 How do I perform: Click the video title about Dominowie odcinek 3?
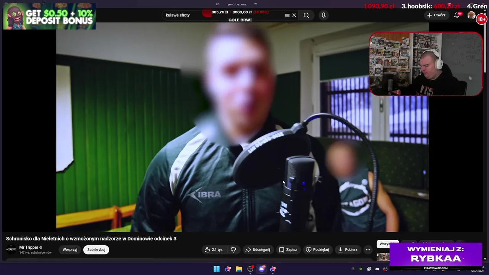tap(91, 239)
